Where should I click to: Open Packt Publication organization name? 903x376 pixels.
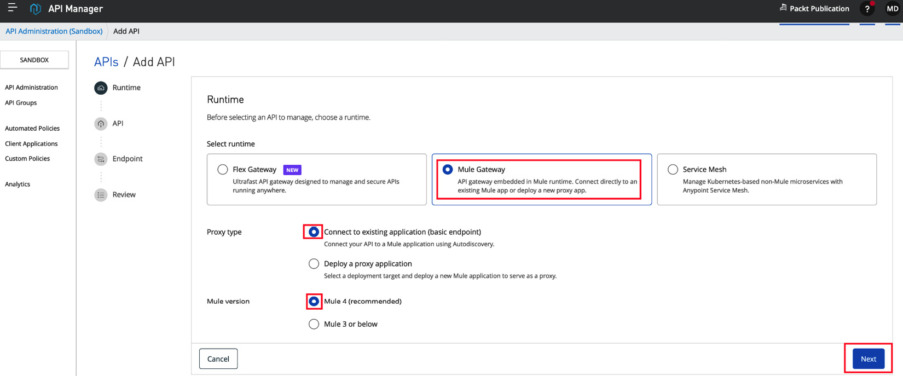pyautogui.click(x=819, y=9)
